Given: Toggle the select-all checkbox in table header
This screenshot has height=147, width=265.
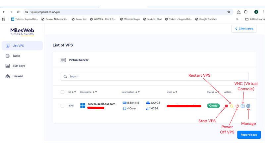Looking at the screenshot, I should point(63,92).
